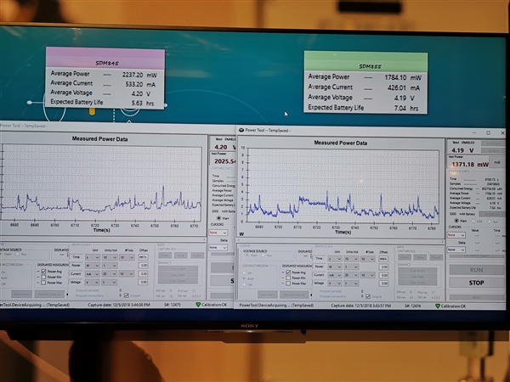Click graph scrollbar right arrow in left window

[204, 239]
